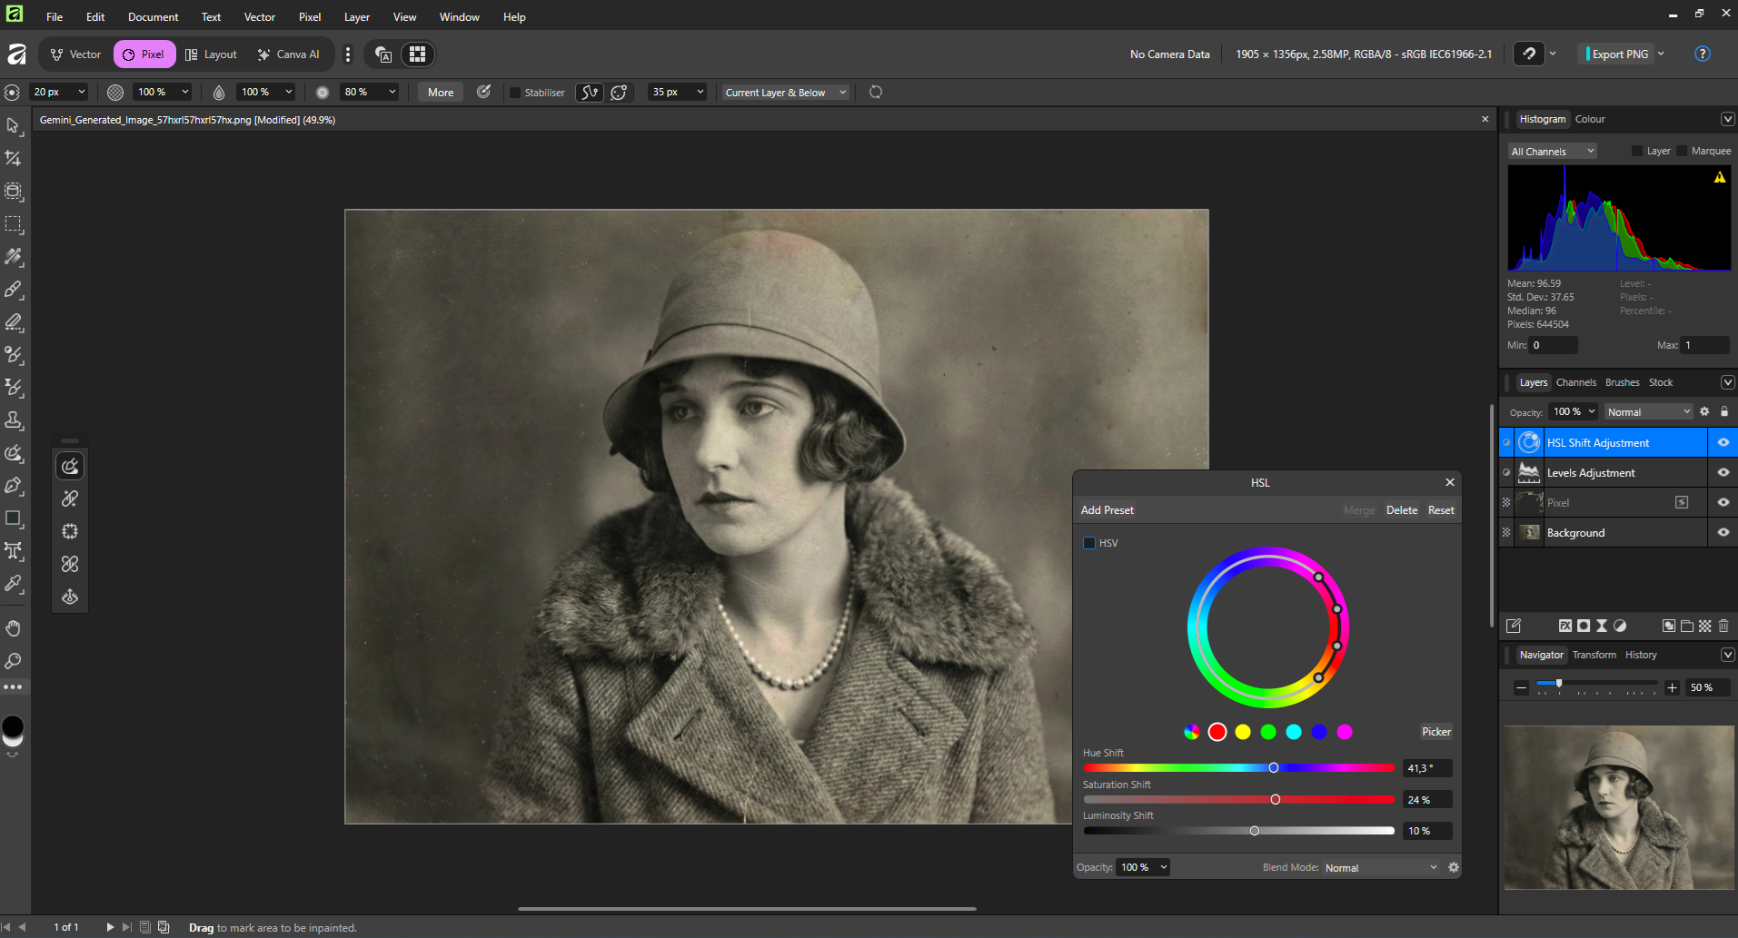Viewport: 1738px width, 938px height.
Task: Switch to the History tab
Action: point(1640,655)
